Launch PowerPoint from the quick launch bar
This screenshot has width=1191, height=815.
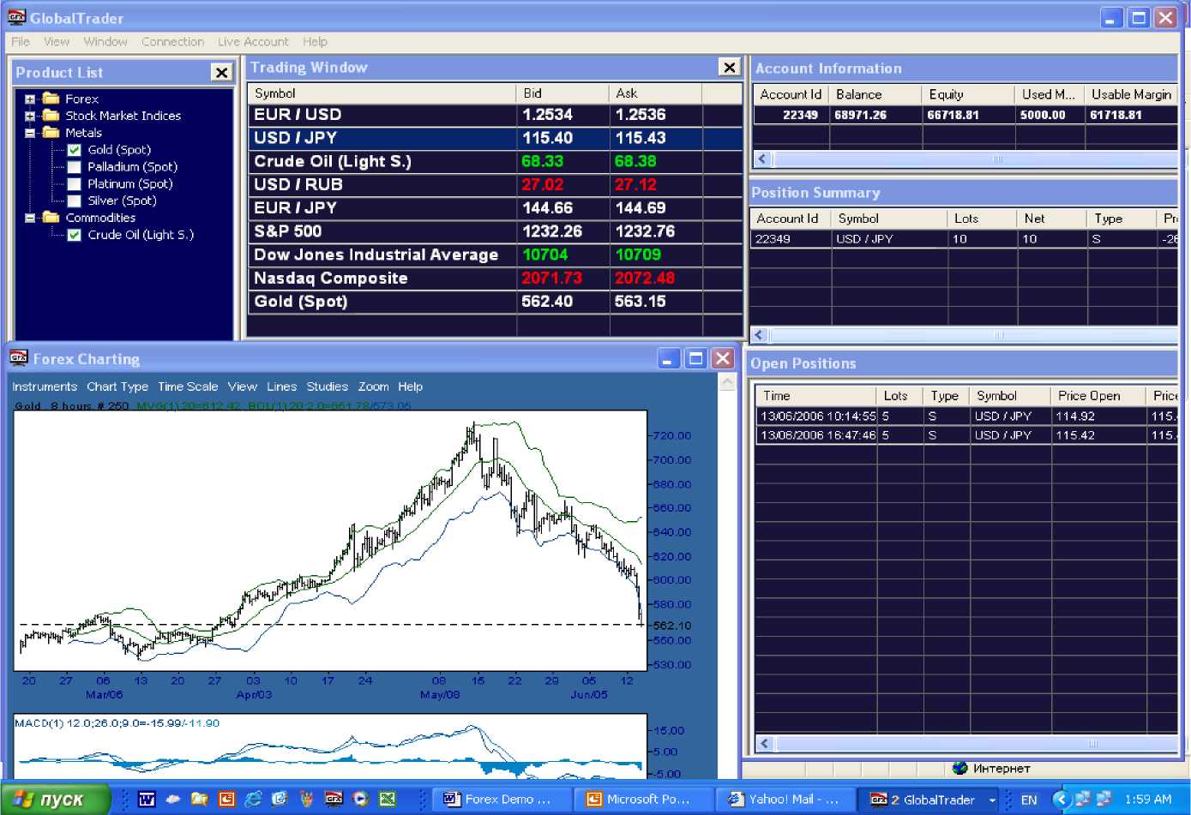coord(226,799)
